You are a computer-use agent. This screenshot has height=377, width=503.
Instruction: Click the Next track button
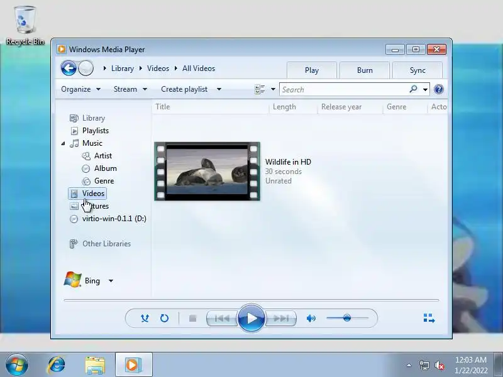(281, 319)
